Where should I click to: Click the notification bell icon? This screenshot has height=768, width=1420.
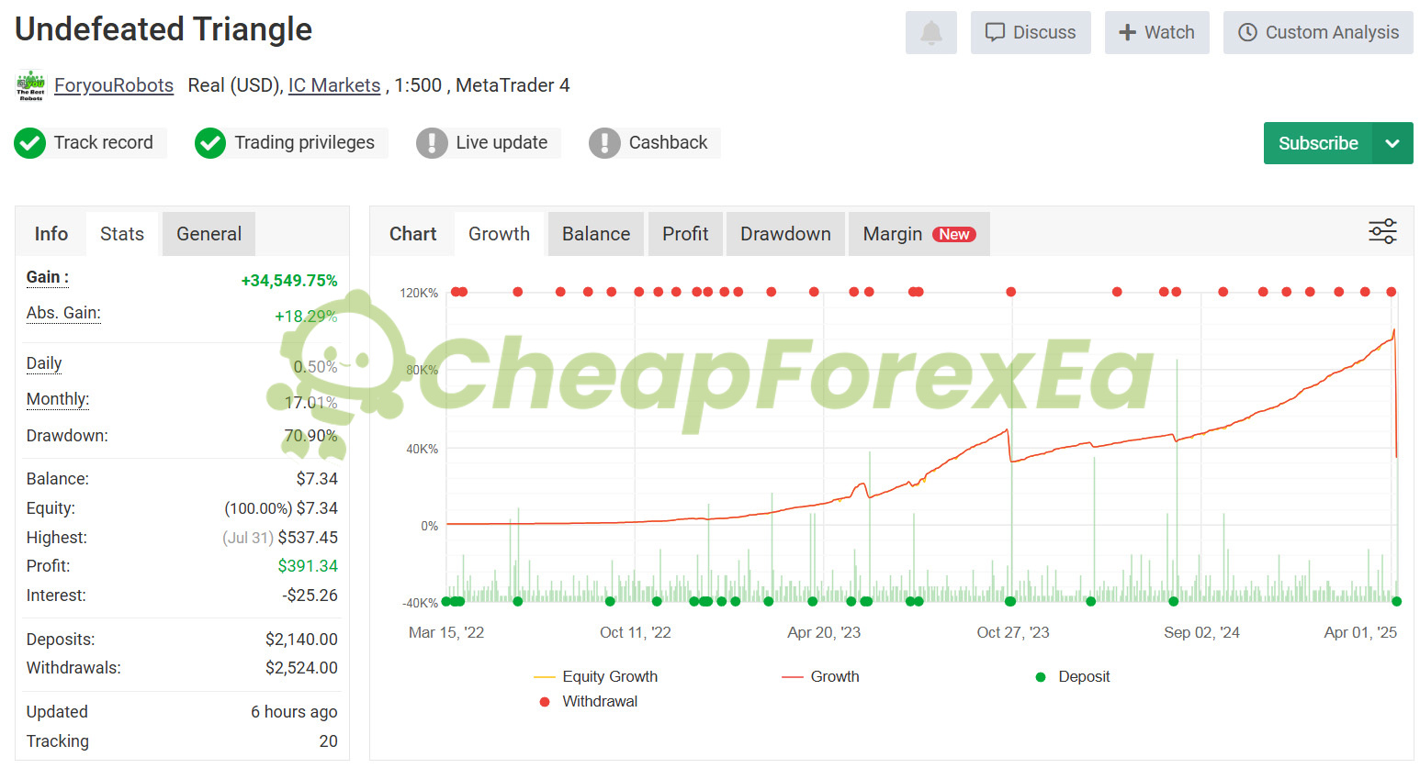pyautogui.click(x=931, y=33)
